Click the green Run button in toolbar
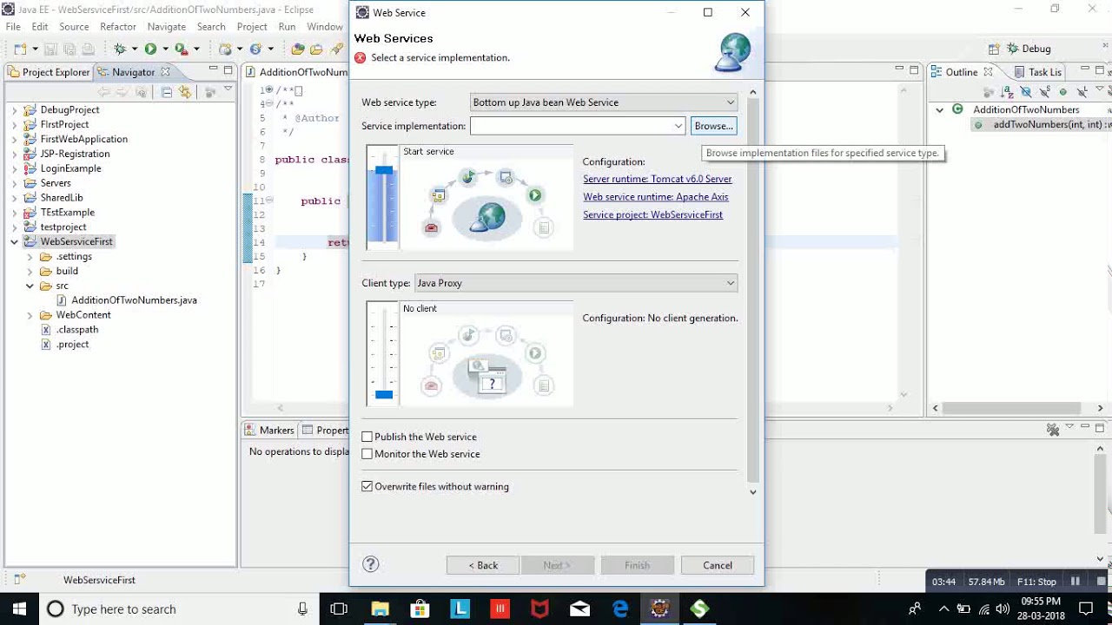 pos(150,49)
